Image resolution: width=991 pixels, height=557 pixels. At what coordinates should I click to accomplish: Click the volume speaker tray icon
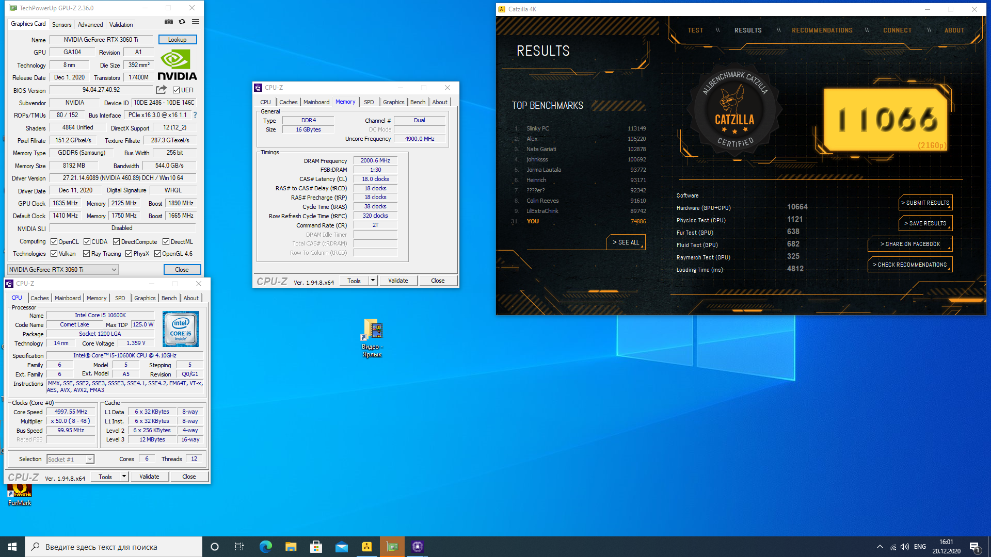pyautogui.click(x=905, y=547)
